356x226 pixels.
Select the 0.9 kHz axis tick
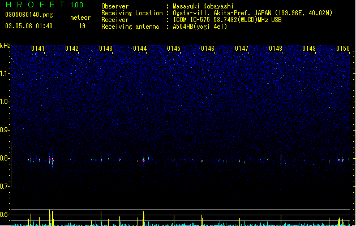coord(5,130)
